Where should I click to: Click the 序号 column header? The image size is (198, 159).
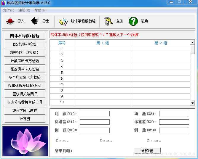pyautogui.click(x=62, y=43)
